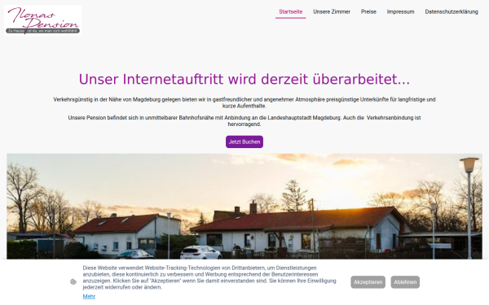
Task: Accept cookies with Akzeptieren button
Action: (368, 282)
